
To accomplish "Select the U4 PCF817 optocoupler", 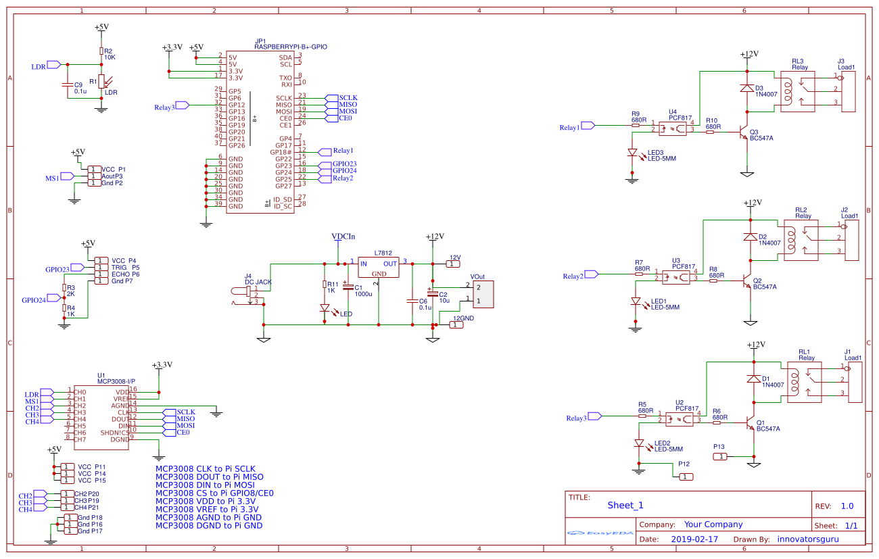I will pyautogui.click(x=678, y=126).
